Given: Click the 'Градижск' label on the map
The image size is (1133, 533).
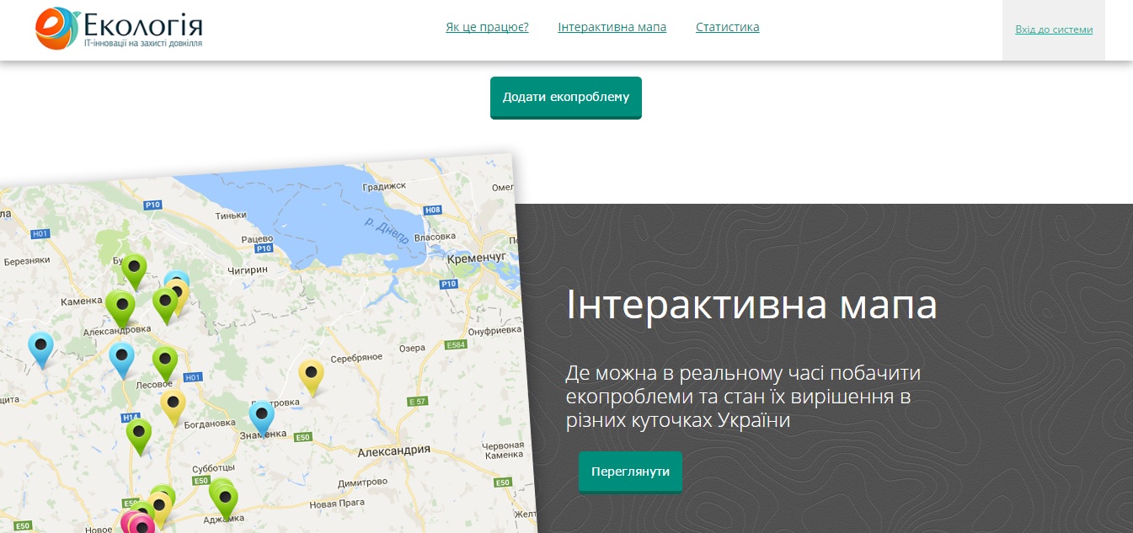Looking at the screenshot, I should (384, 186).
